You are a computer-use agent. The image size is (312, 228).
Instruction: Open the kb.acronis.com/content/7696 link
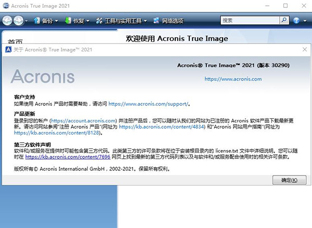(68, 157)
